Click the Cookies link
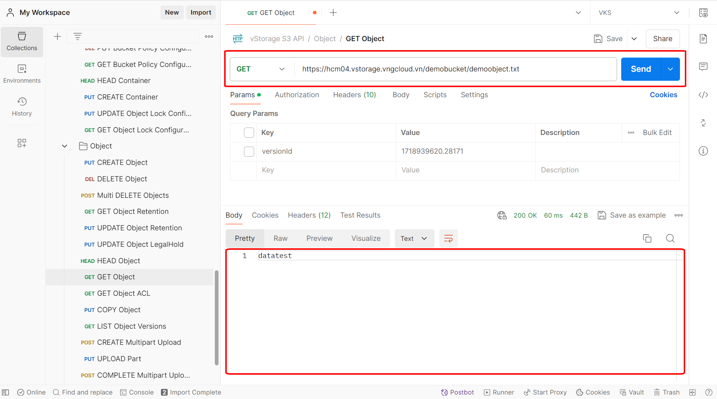The width and height of the screenshot is (717, 399). (x=663, y=95)
